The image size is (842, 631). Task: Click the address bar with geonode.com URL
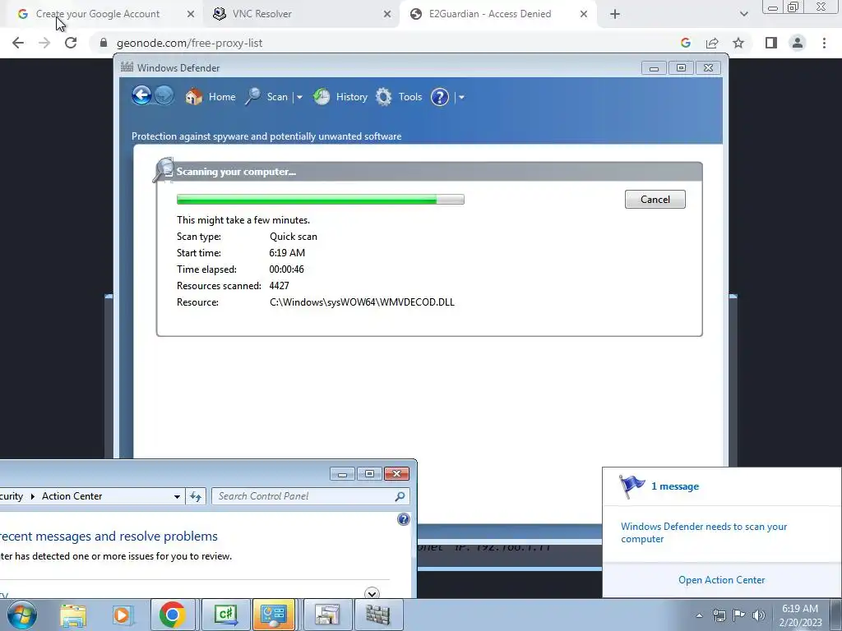point(386,43)
